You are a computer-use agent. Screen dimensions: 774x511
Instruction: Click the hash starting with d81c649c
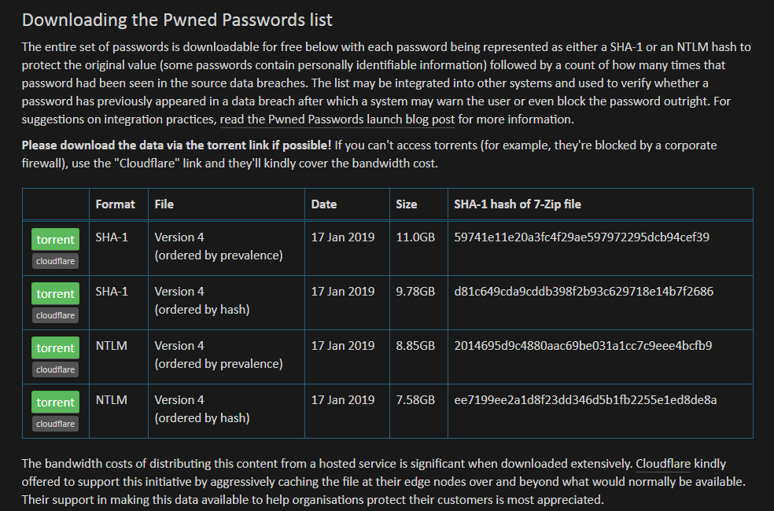click(584, 292)
